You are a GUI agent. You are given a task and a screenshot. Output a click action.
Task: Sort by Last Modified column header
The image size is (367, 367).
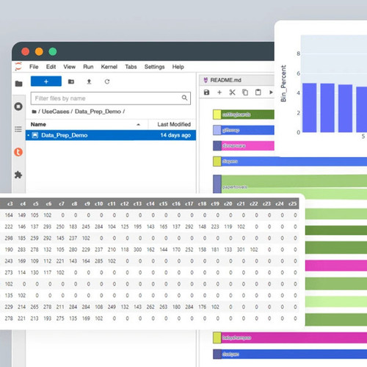tap(174, 124)
